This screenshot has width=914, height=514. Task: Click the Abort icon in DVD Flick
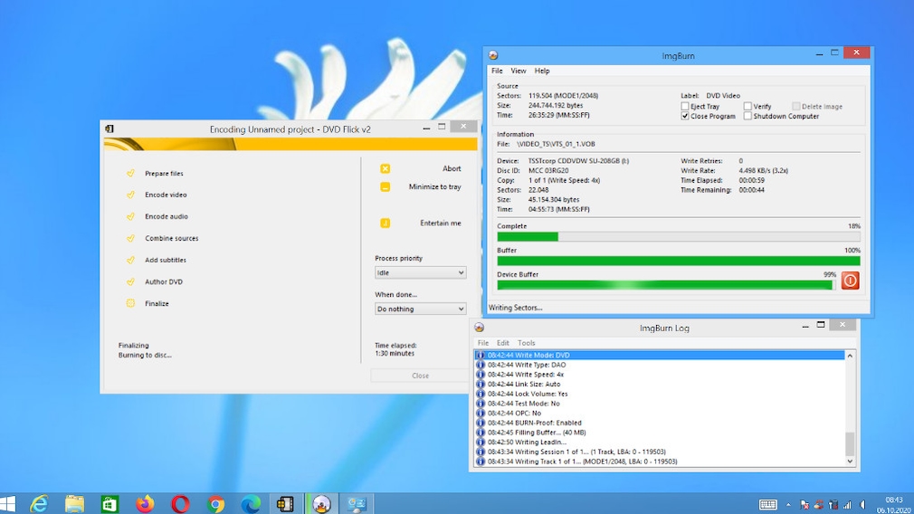pyautogui.click(x=386, y=168)
